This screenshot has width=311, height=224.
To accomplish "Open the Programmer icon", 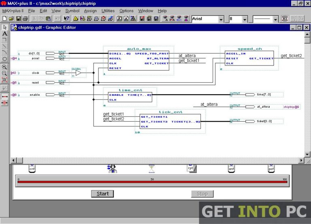I will click(111, 19).
